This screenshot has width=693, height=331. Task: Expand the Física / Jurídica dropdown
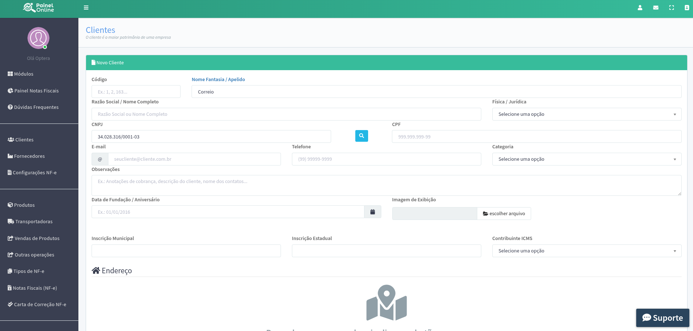[586, 114]
